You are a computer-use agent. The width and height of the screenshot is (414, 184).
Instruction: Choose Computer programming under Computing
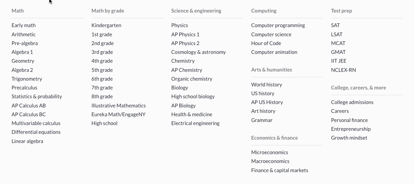pos(278,25)
